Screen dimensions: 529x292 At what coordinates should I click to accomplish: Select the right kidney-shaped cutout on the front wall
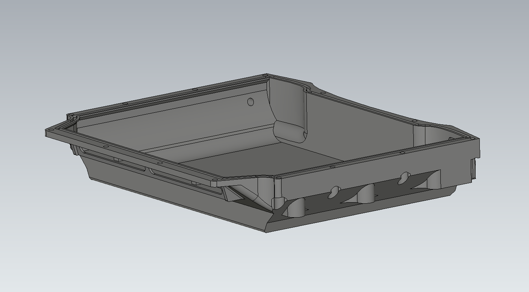coord(404,177)
